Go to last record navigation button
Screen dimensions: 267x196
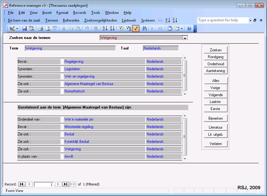pos(65,184)
